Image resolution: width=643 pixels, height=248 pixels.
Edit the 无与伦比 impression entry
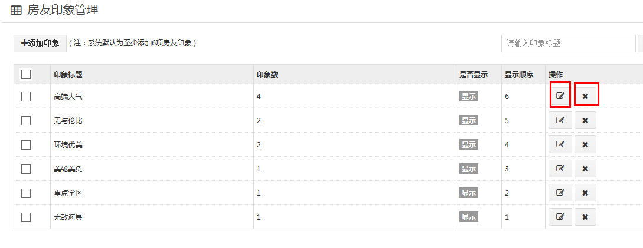(x=560, y=120)
